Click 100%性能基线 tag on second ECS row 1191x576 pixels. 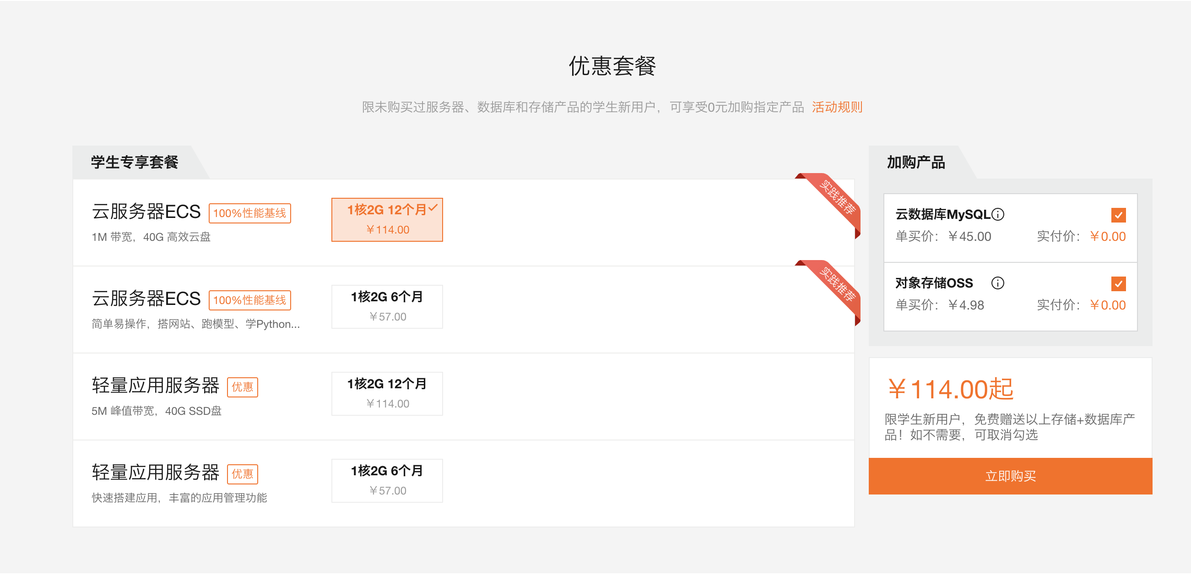249,300
